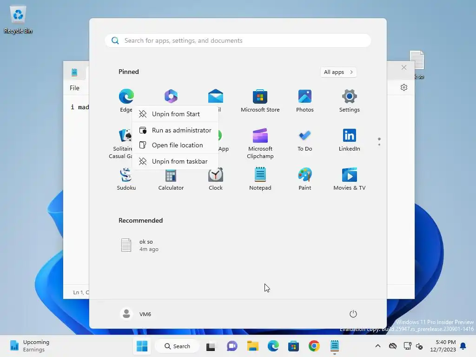Click the Power button in Start menu
476x357 pixels.
click(353, 314)
